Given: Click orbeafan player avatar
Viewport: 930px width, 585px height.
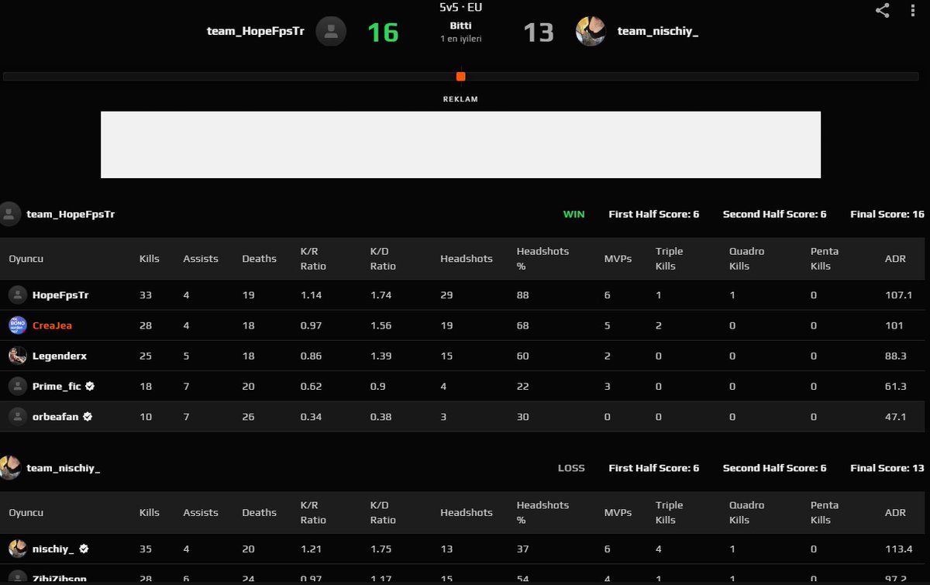Looking at the screenshot, I should point(18,416).
